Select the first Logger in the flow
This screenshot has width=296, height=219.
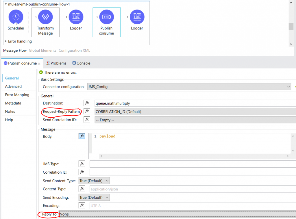76,17
